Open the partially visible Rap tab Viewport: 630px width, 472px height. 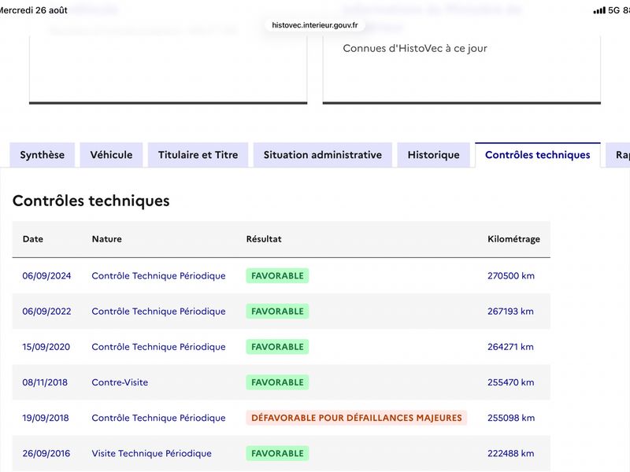(619, 155)
